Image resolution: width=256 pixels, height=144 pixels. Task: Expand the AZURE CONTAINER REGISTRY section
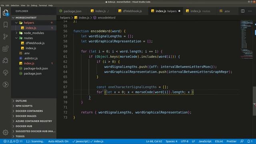pyautogui.click(x=34, y=121)
